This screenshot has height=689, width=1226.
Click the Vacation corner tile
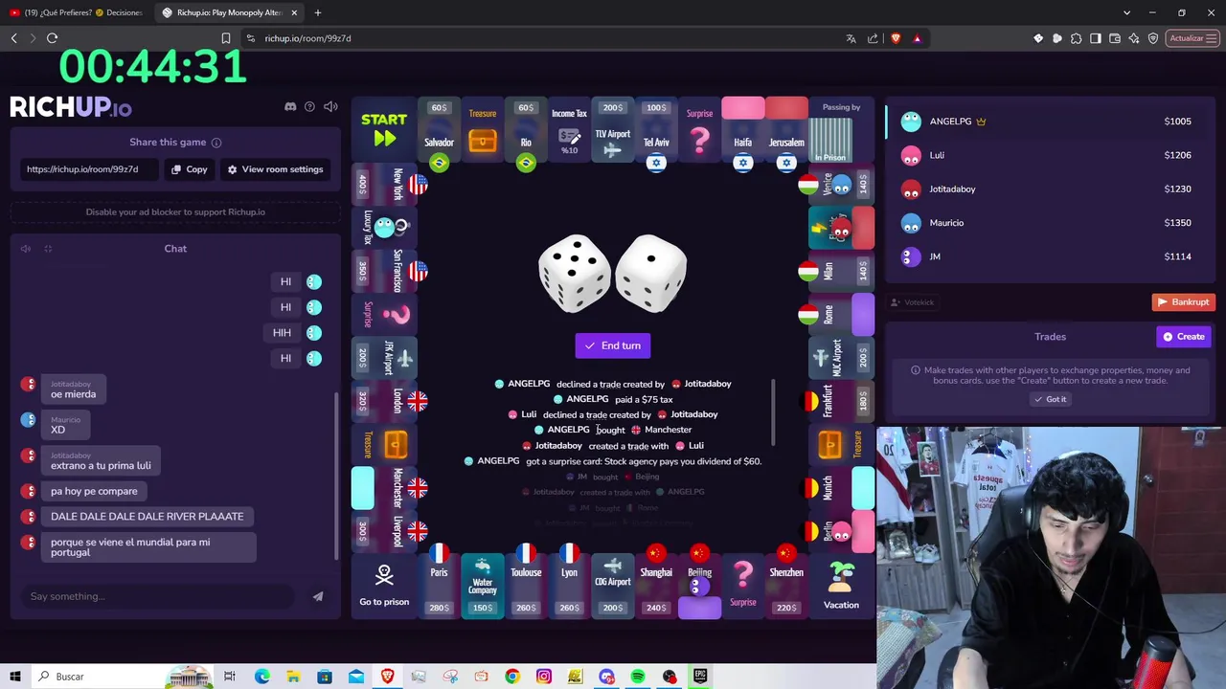coord(841,586)
